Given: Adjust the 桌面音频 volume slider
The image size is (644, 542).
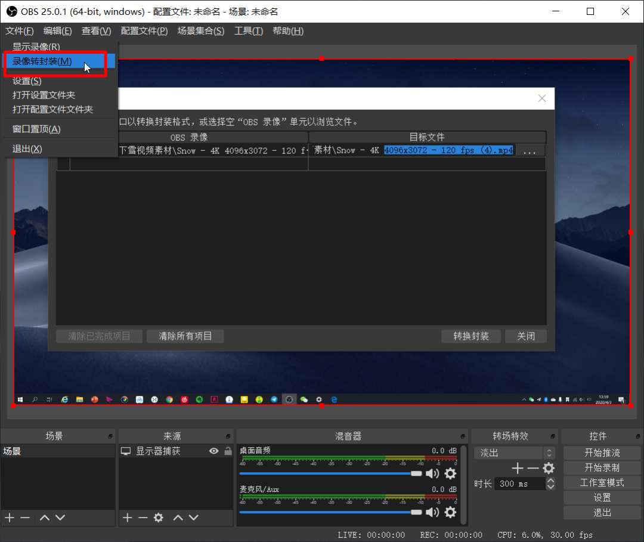Looking at the screenshot, I should pos(330,473).
